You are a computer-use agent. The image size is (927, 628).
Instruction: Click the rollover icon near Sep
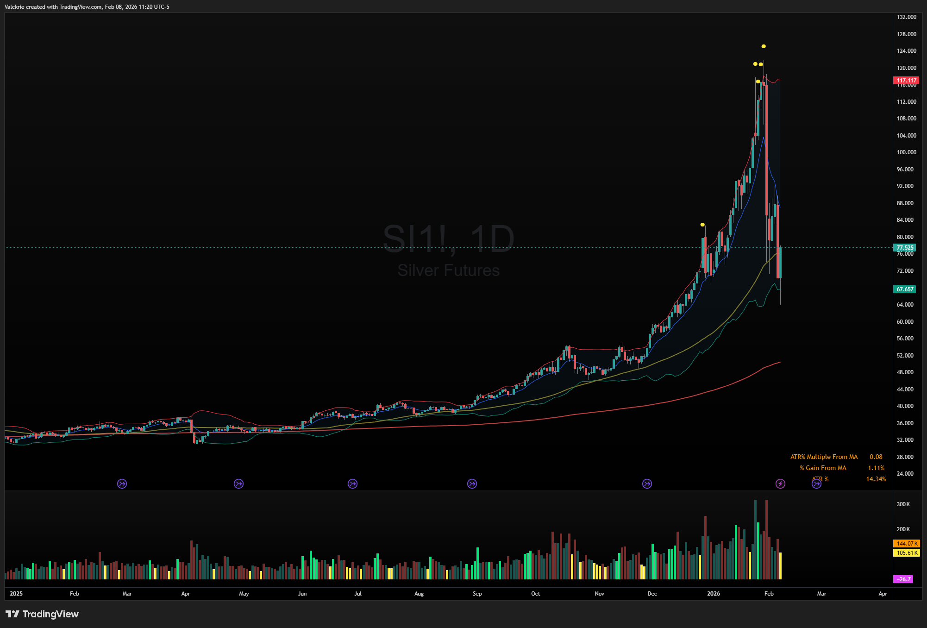pos(472,484)
